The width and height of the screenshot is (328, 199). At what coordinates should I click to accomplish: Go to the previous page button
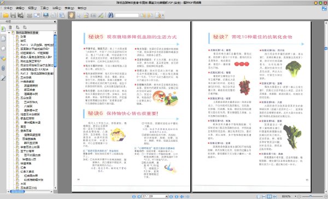tap(139, 196)
